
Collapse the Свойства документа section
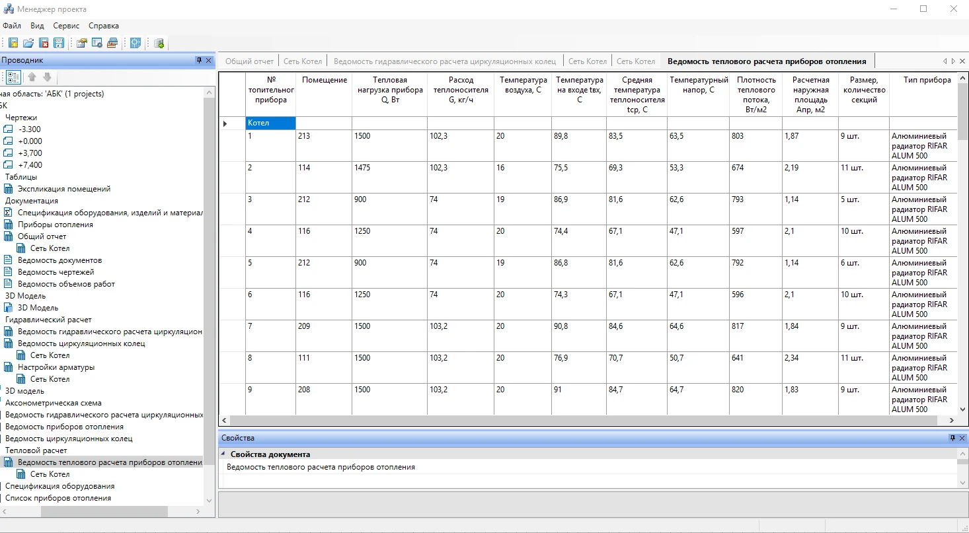223,454
